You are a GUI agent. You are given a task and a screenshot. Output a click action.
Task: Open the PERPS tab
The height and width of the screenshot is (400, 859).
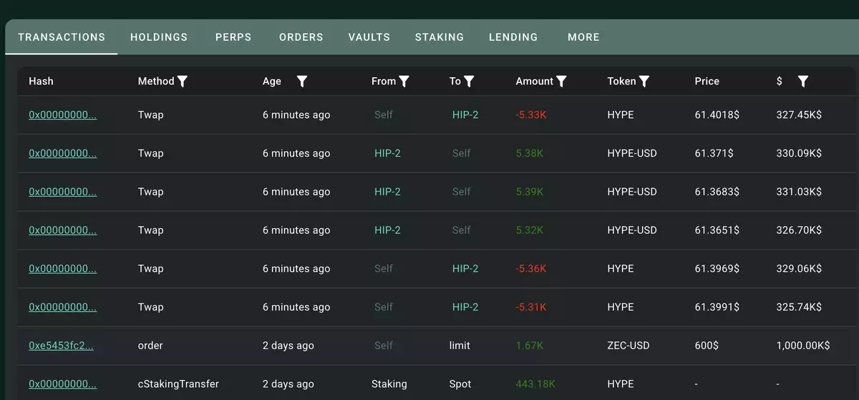point(233,37)
